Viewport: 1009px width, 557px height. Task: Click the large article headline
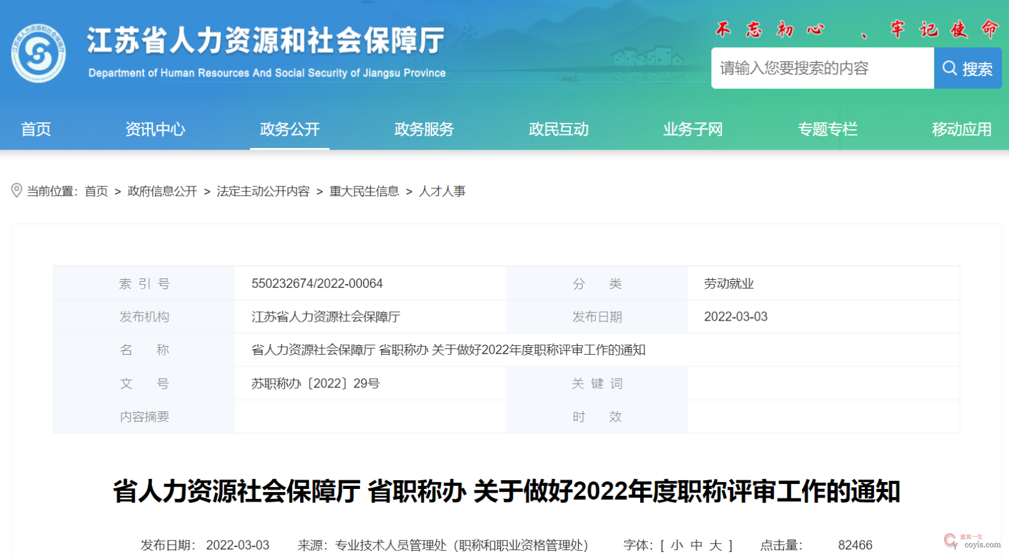tap(506, 491)
